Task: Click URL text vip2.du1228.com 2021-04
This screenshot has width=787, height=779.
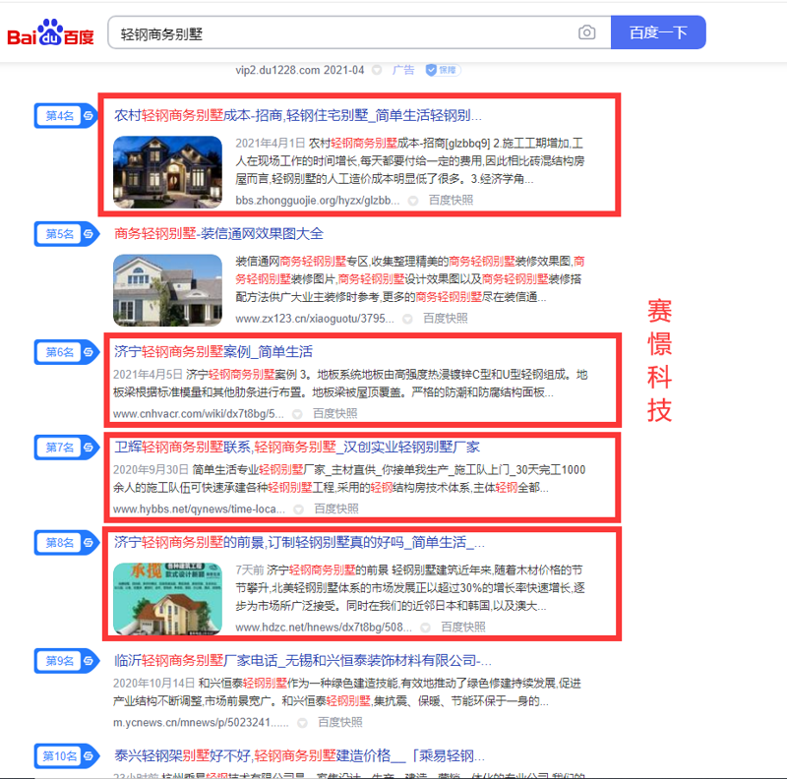Action: [x=300, y=70]
